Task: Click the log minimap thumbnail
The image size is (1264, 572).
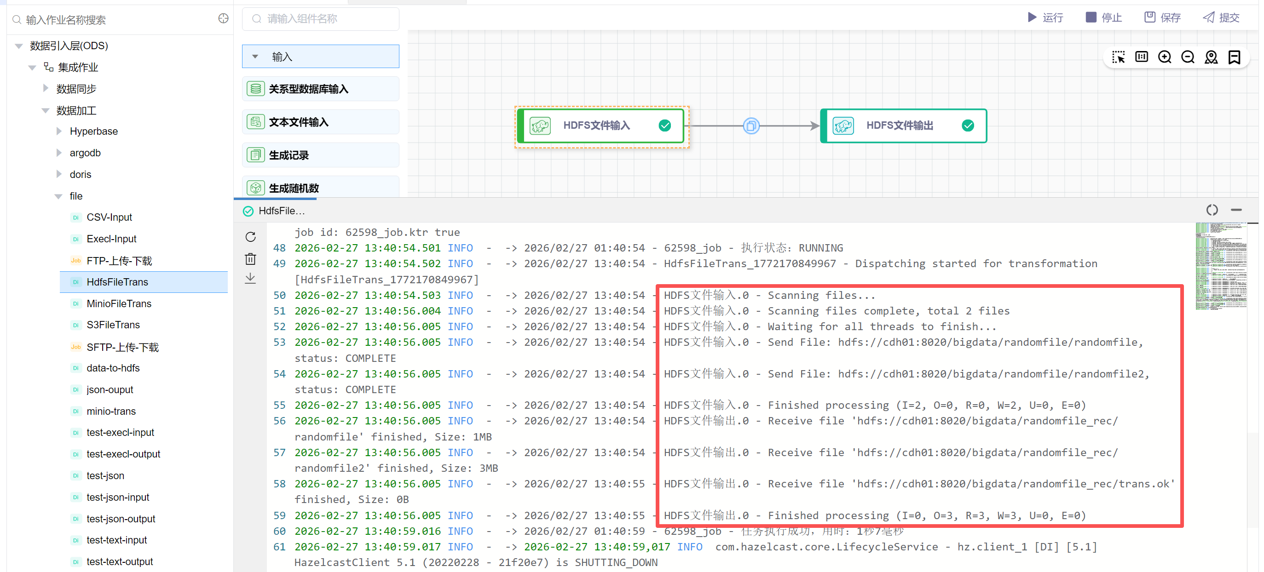Action: click(1221, 266)
